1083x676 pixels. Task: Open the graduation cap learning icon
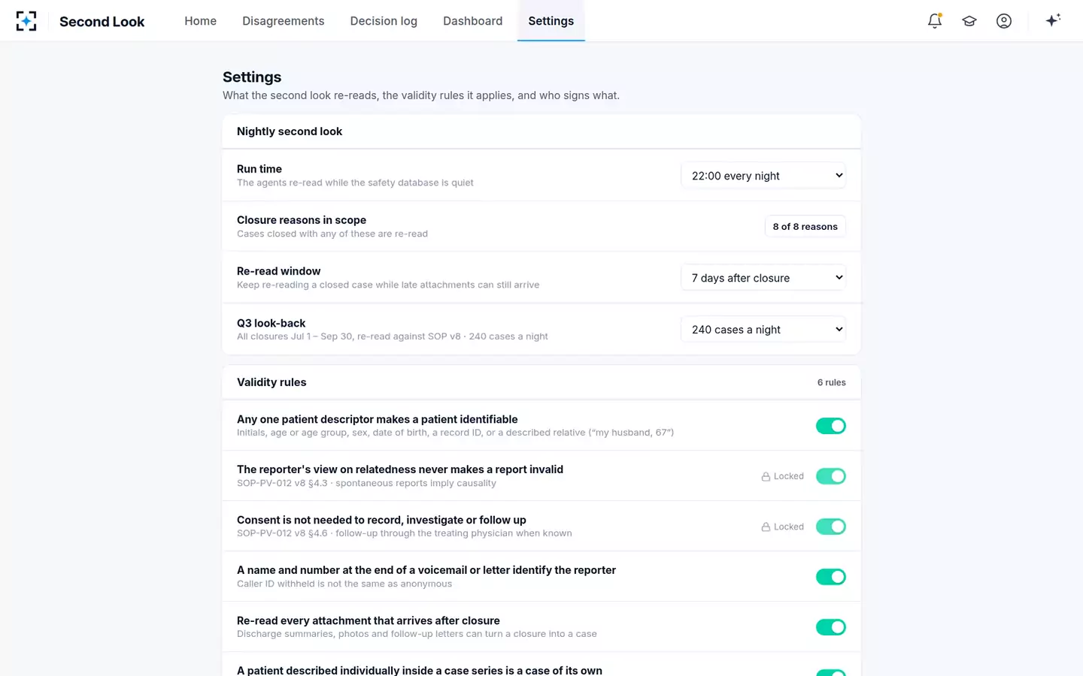point(969,21)
